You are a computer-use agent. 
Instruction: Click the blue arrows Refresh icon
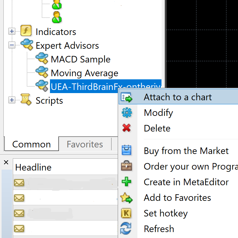[x=126, y=228]
